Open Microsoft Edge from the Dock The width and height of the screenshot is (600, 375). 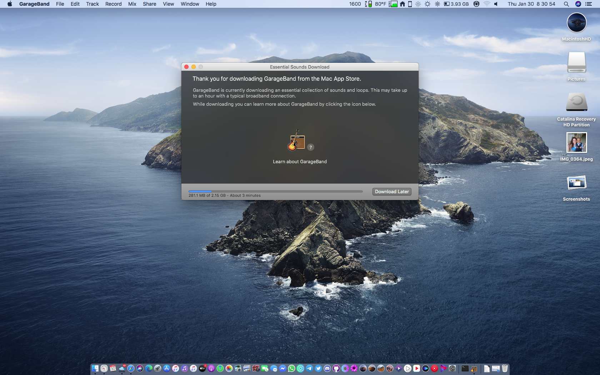(x=149, y=368)
